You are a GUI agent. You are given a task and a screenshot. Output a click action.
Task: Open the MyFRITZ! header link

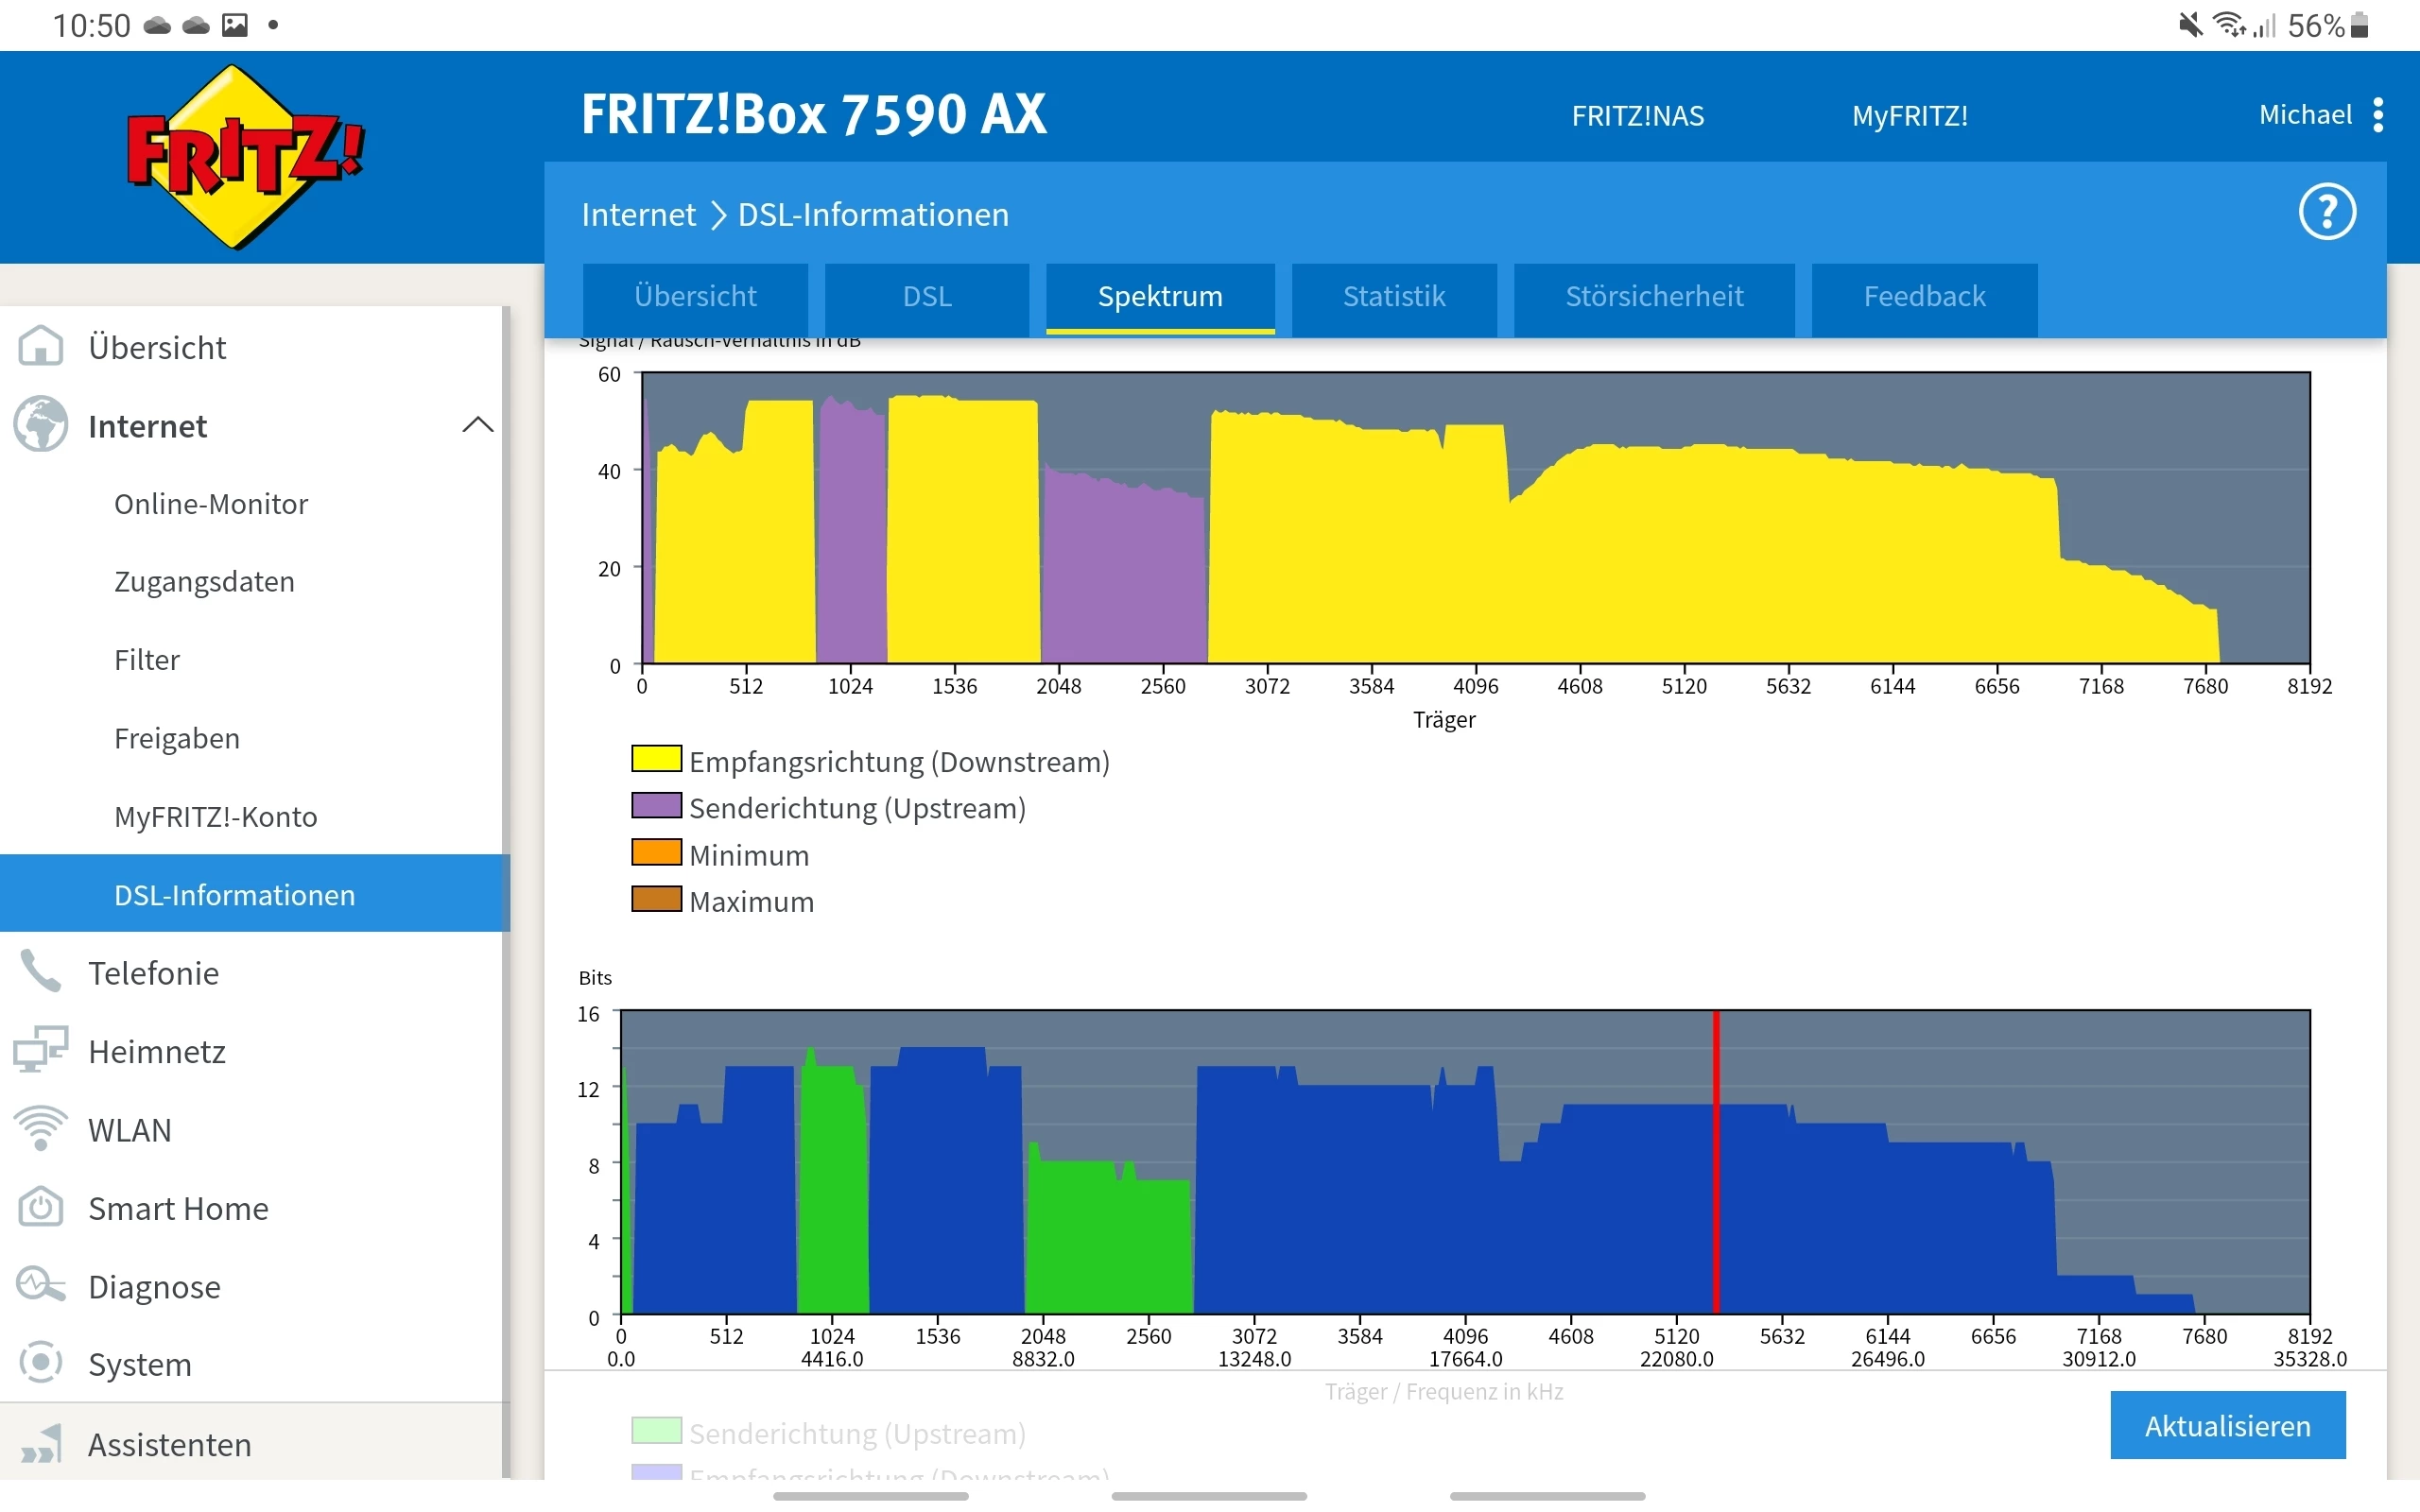pos(1909,116)
